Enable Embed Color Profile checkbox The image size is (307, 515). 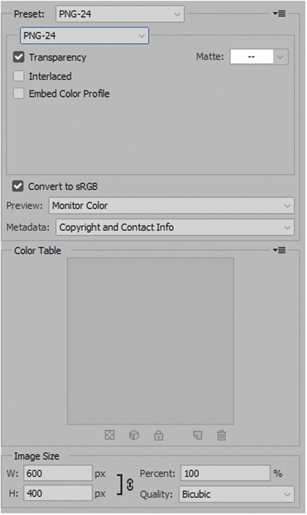[19, 94]
